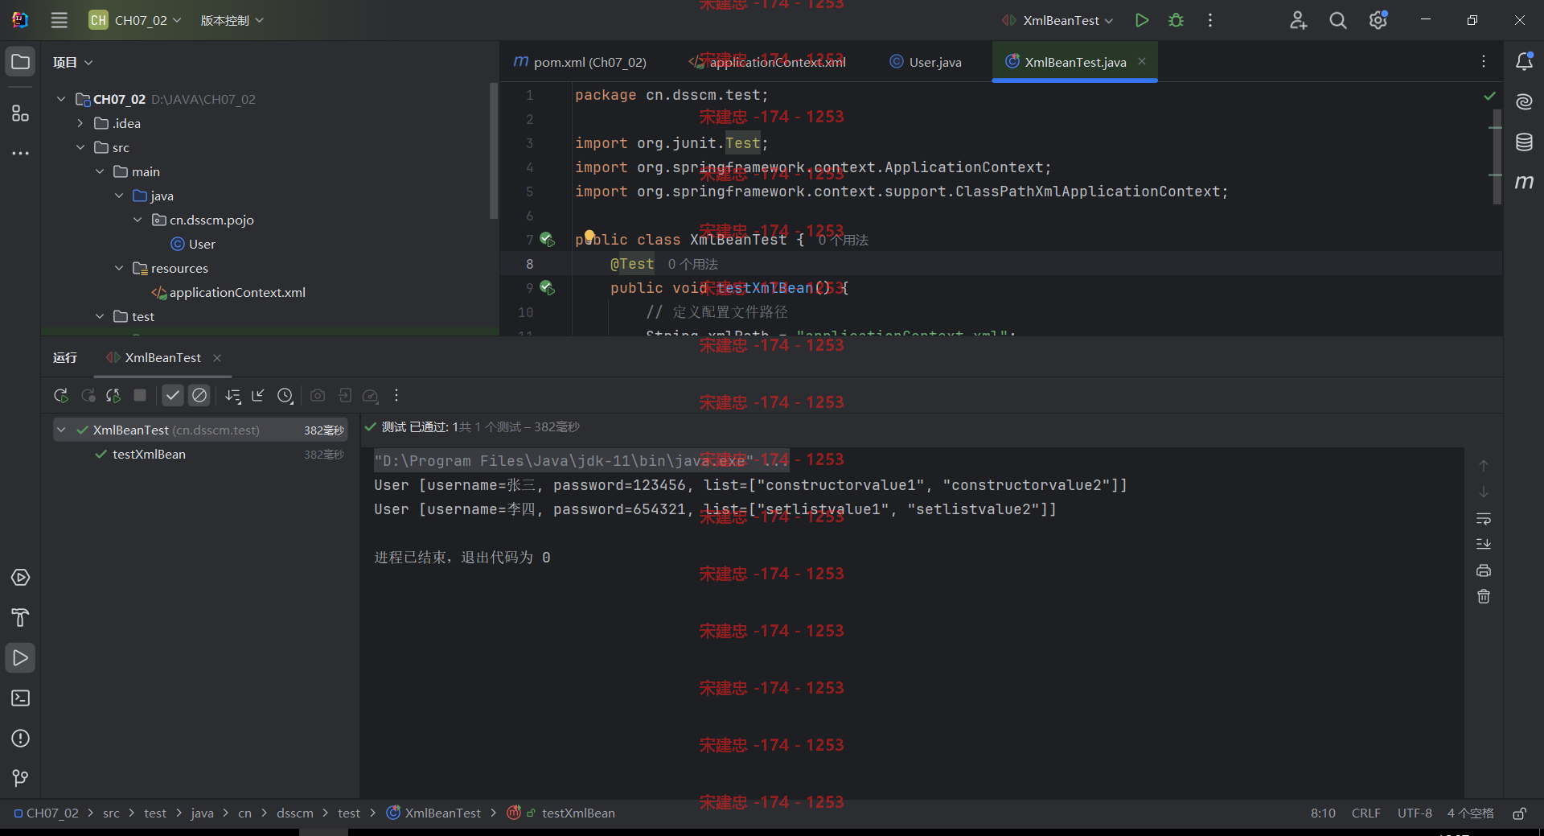
Task: Open CH07_02 project dropdown
Action: coord(135,20)
